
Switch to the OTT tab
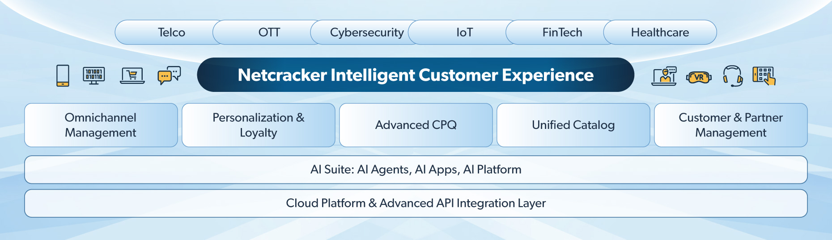269,32
